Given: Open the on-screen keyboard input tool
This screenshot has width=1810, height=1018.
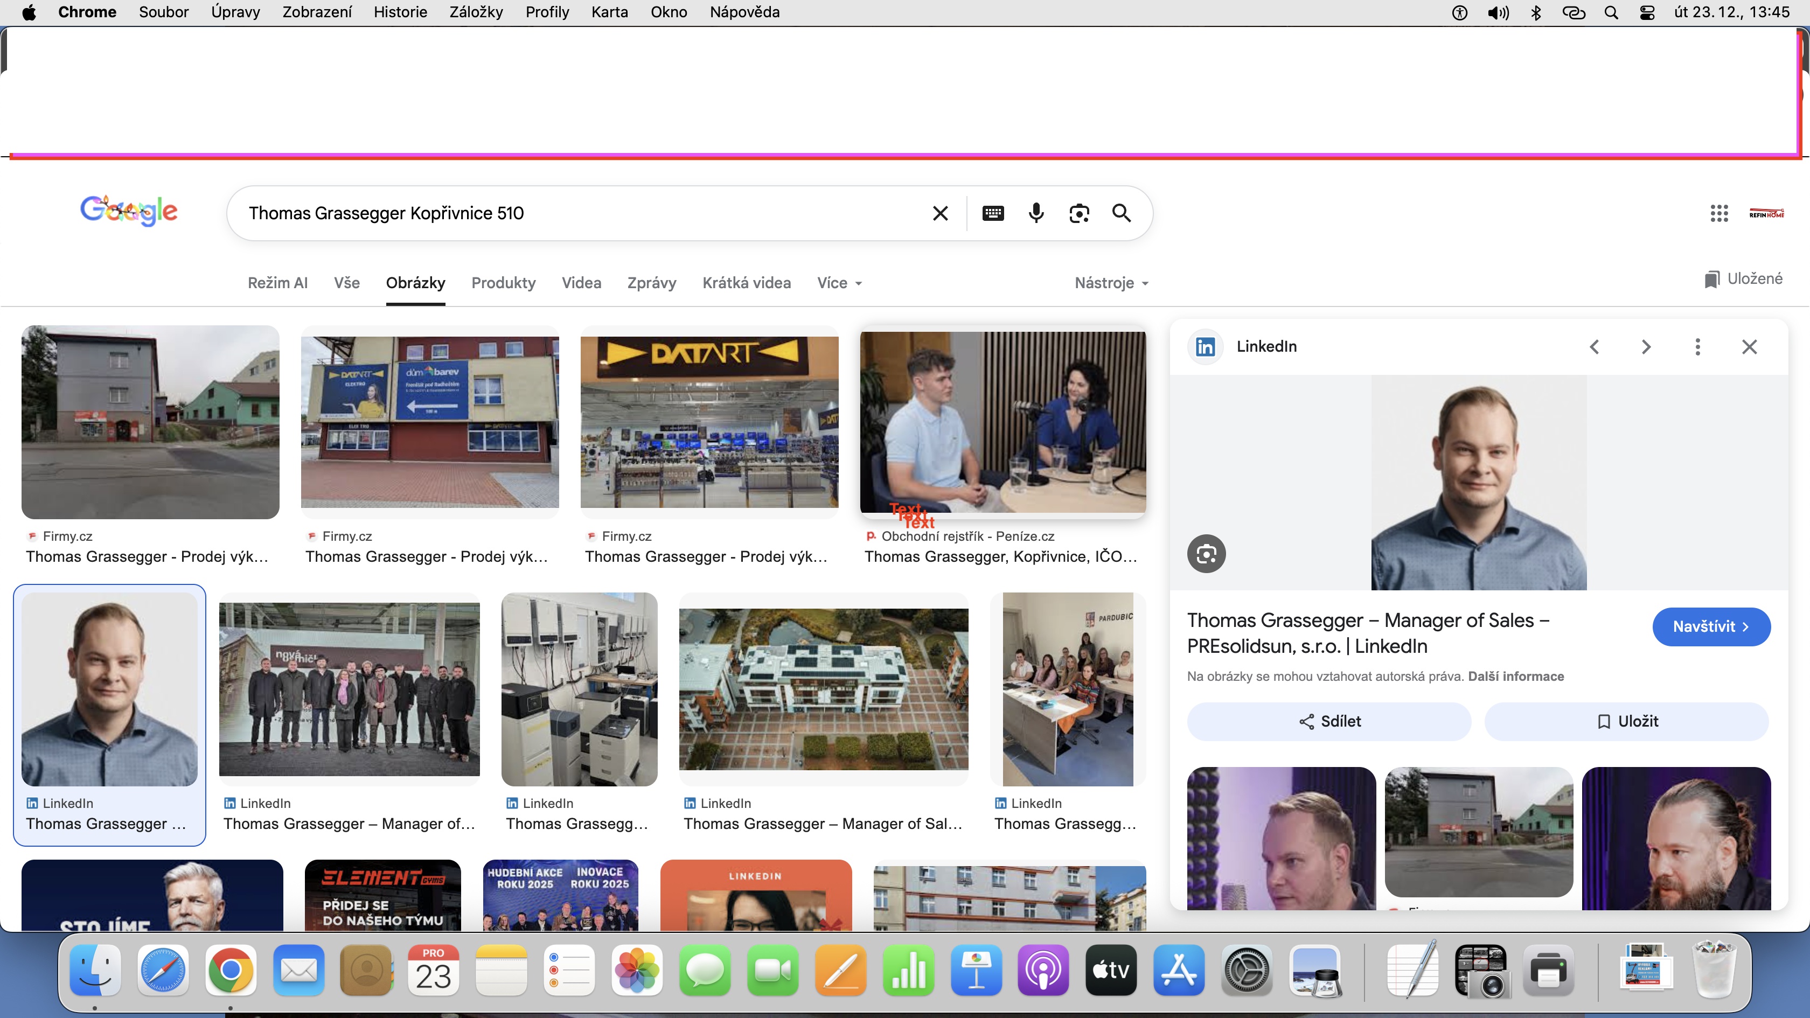Looking at the screenshot, I should click(993, 213).
